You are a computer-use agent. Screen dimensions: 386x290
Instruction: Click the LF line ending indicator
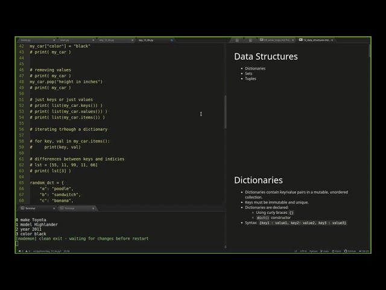(296, 251)
